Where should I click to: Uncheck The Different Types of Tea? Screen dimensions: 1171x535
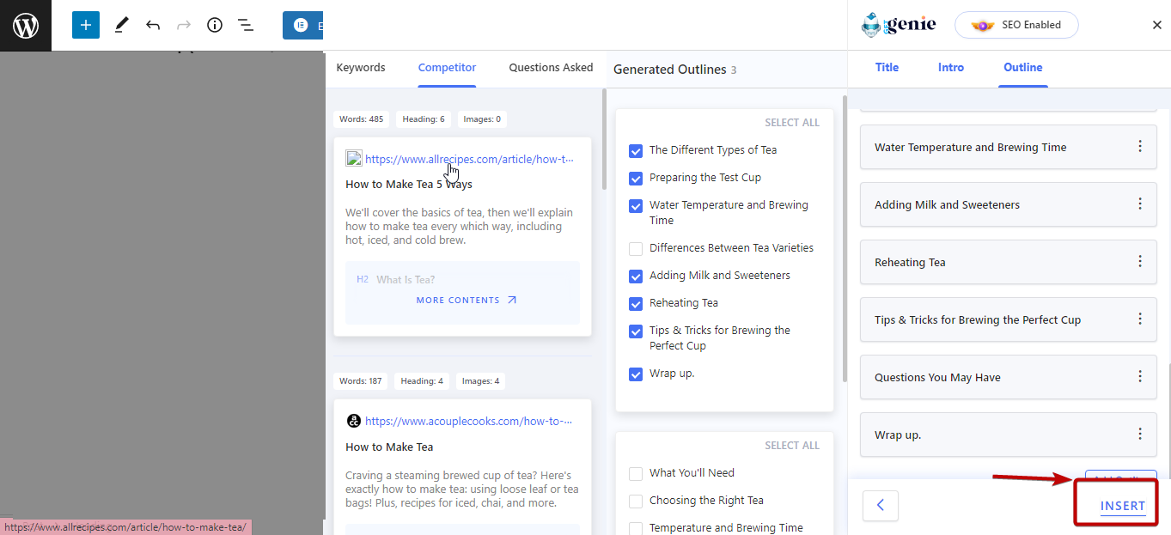coord(636,151)
